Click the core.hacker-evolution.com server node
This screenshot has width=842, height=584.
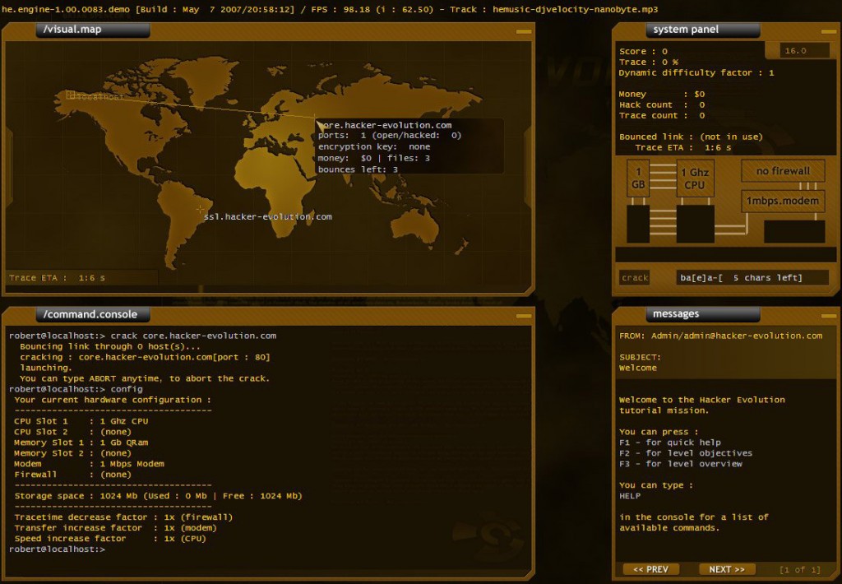point(316,118)
